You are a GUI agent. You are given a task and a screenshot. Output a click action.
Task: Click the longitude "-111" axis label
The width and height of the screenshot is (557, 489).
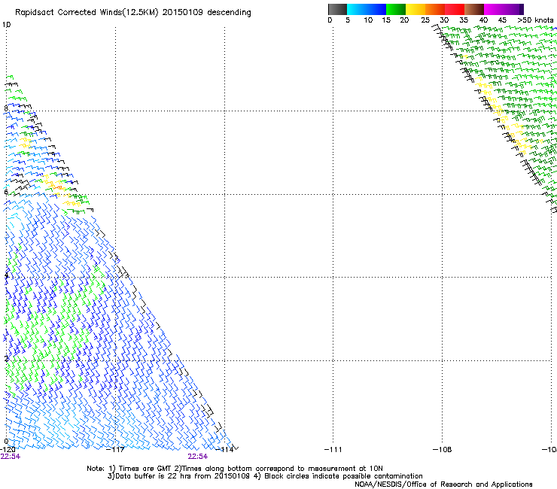[x=333, y=450]
